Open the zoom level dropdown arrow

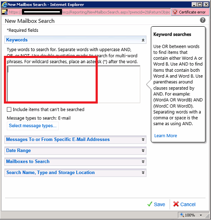pos(201,215)
